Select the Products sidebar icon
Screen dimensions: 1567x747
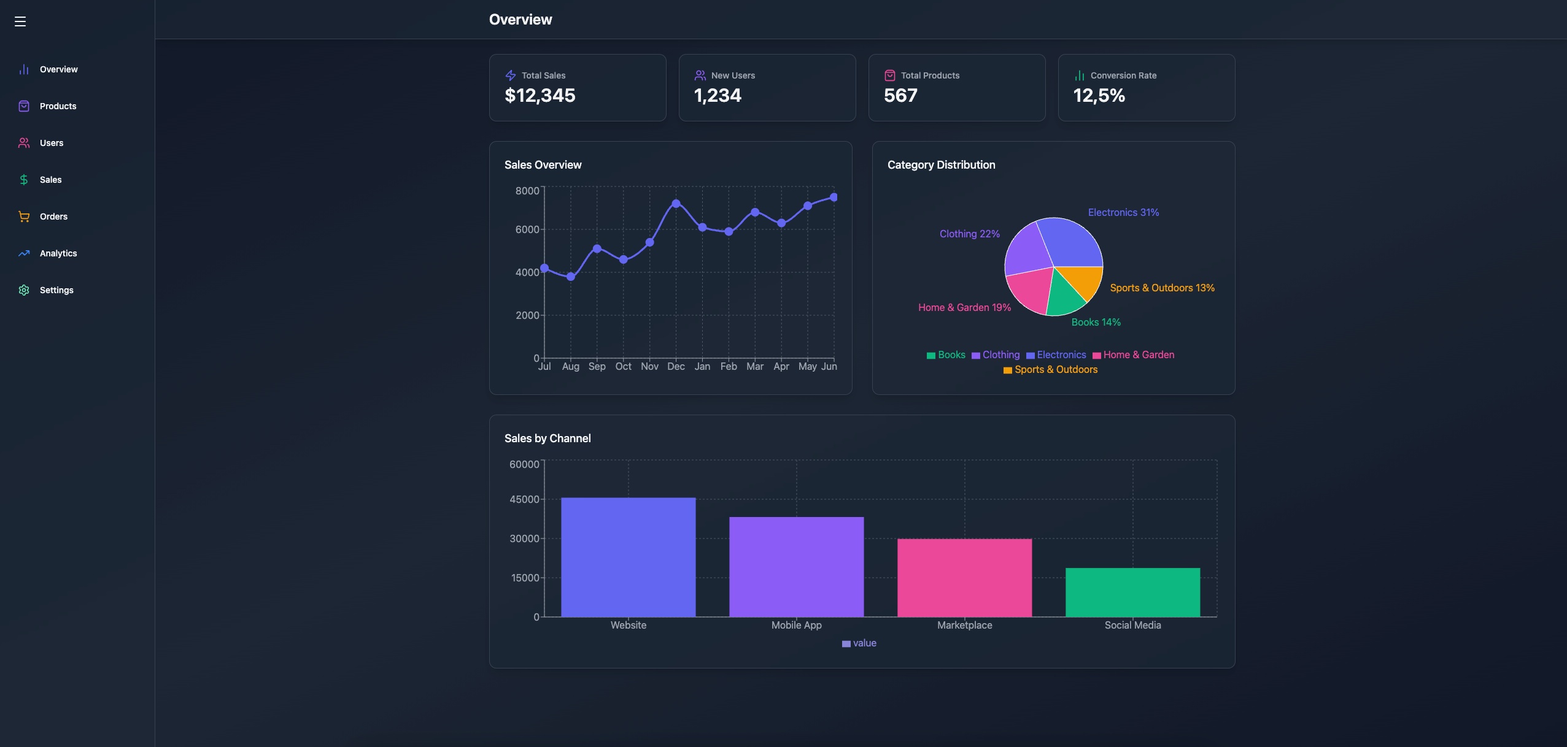pyautogui.click(x=23, y=105)
